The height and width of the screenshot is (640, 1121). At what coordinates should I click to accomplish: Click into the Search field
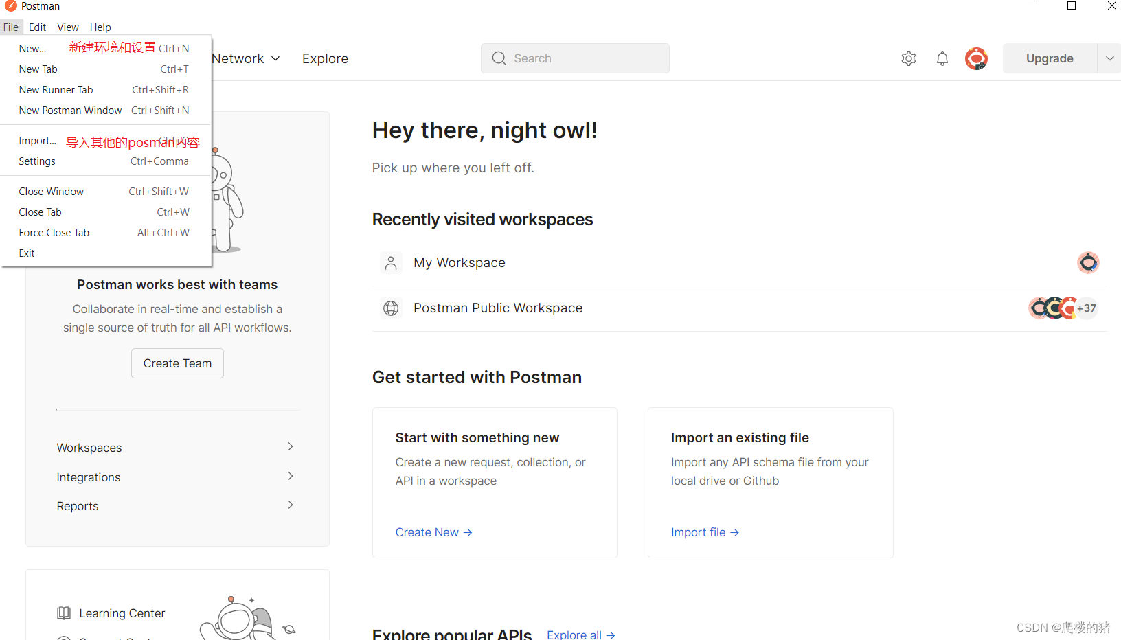575,58
